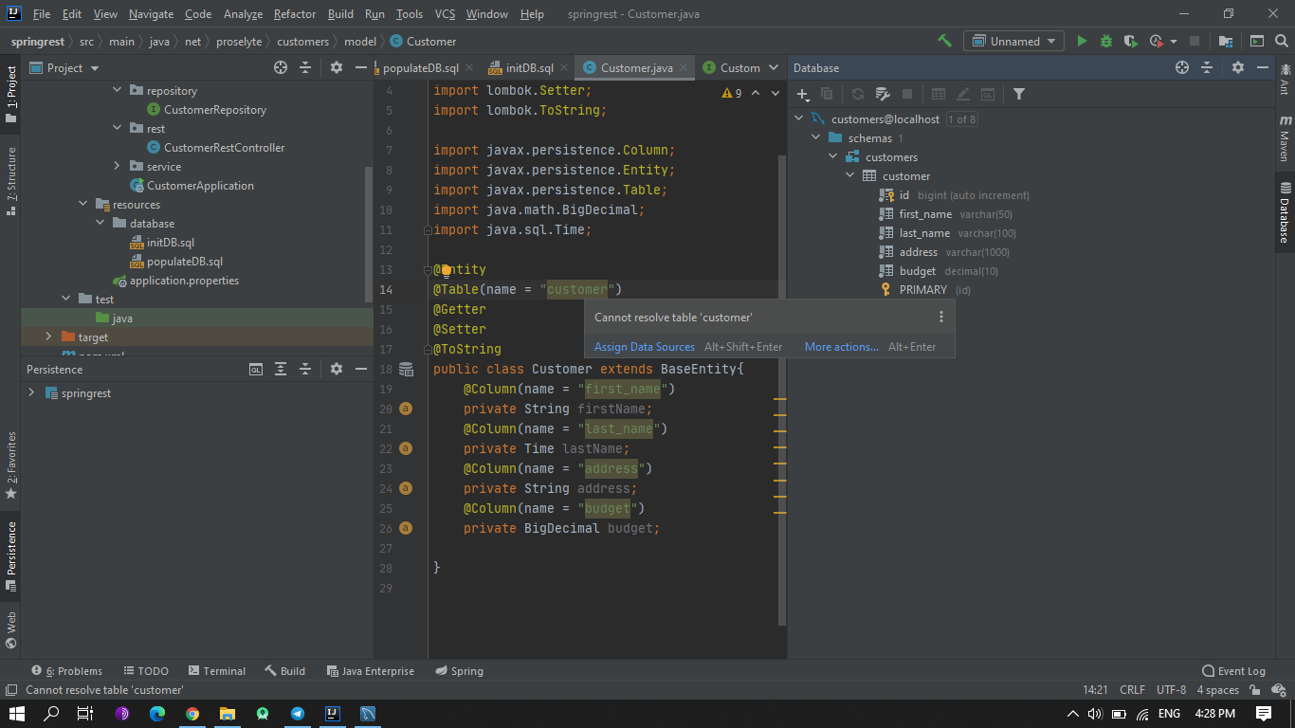Open the Analyze menu
Viewport: 1295px width, 728px height.
pos(243,14)
